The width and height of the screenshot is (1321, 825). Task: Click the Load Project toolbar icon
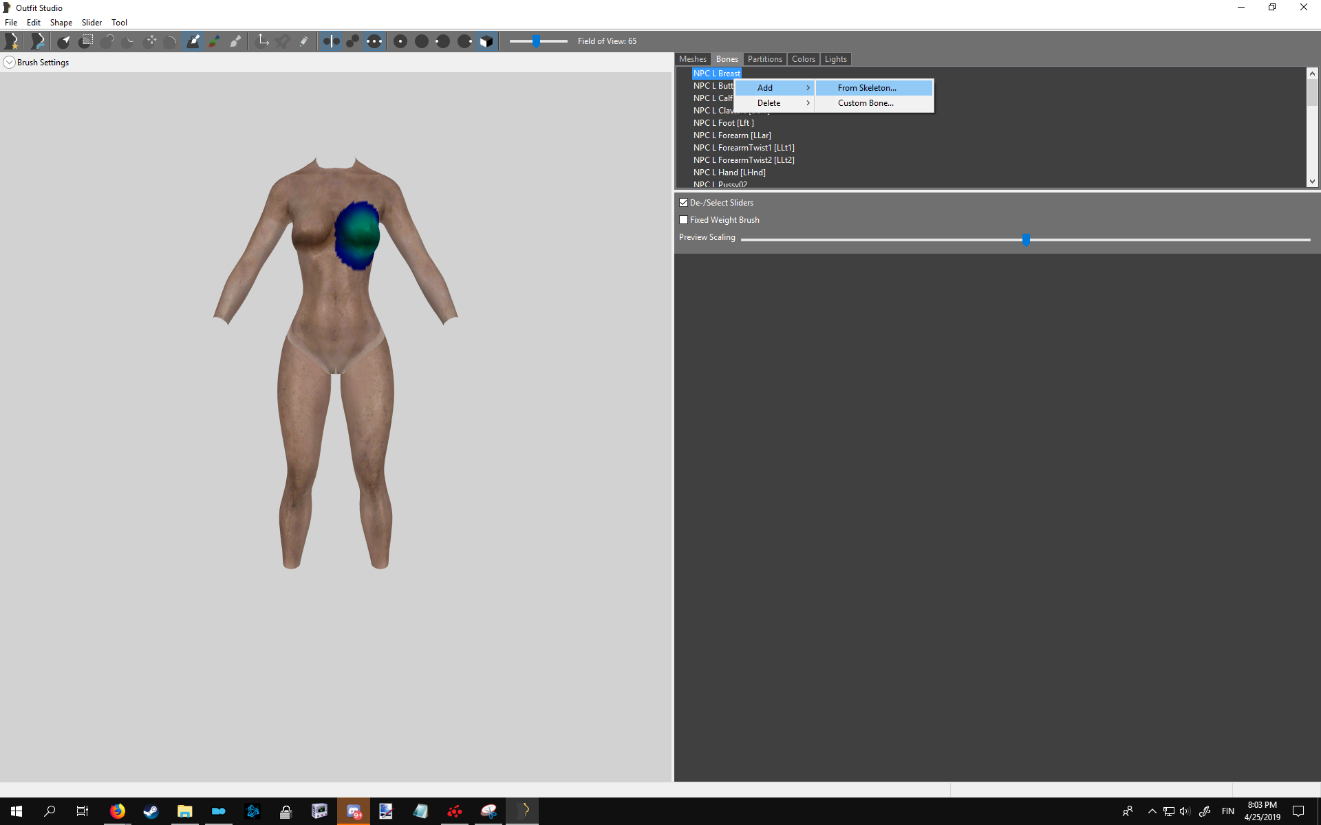pyautogui.click(x=37, y=41)
